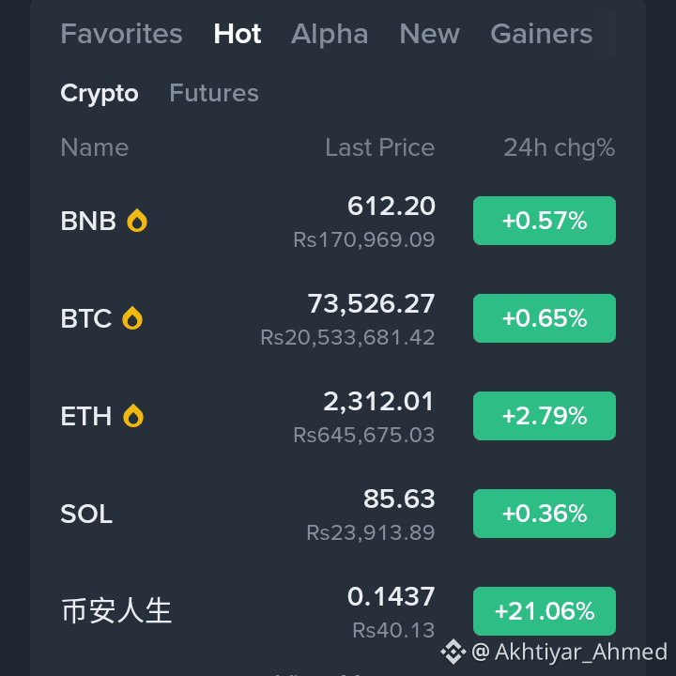This screenshot has height=676, width=676.
Task: Switch to the Futures sub-tab
Action: coord(214,93)
